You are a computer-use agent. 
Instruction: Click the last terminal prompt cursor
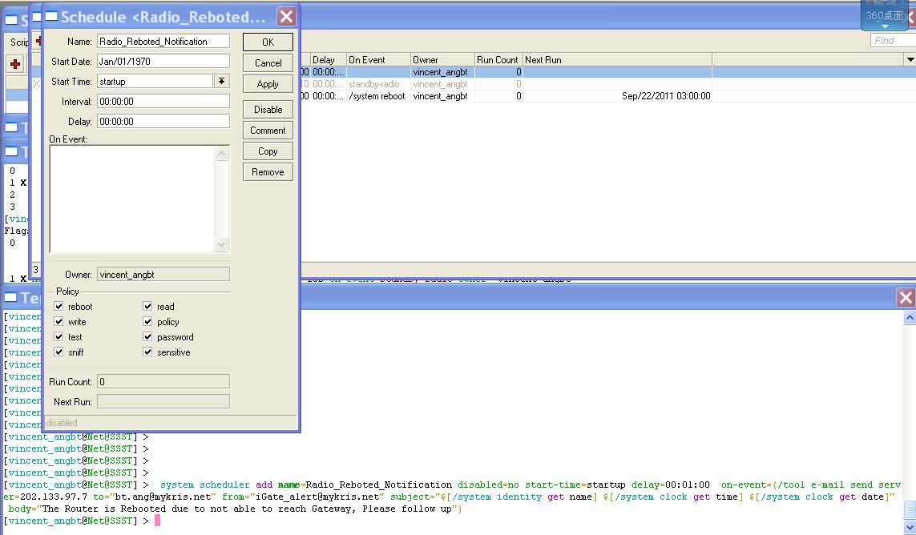(x=157, y=521)
